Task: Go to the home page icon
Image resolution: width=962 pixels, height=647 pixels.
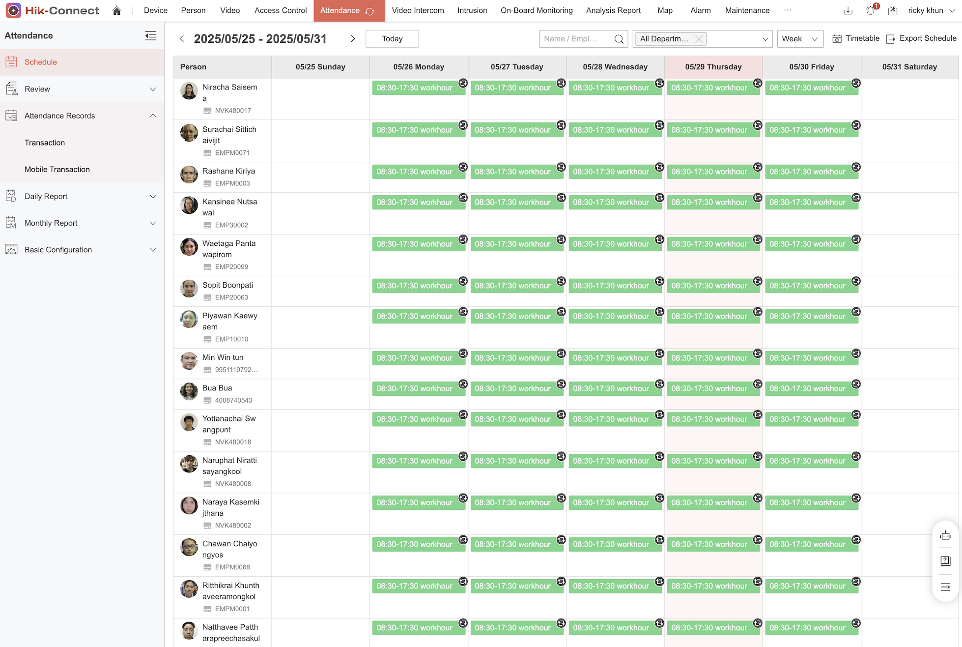Action: (116, 11)
